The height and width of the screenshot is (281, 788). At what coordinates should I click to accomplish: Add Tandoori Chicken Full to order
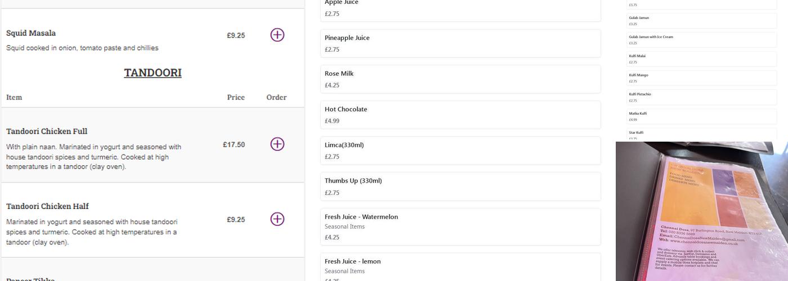277,144
